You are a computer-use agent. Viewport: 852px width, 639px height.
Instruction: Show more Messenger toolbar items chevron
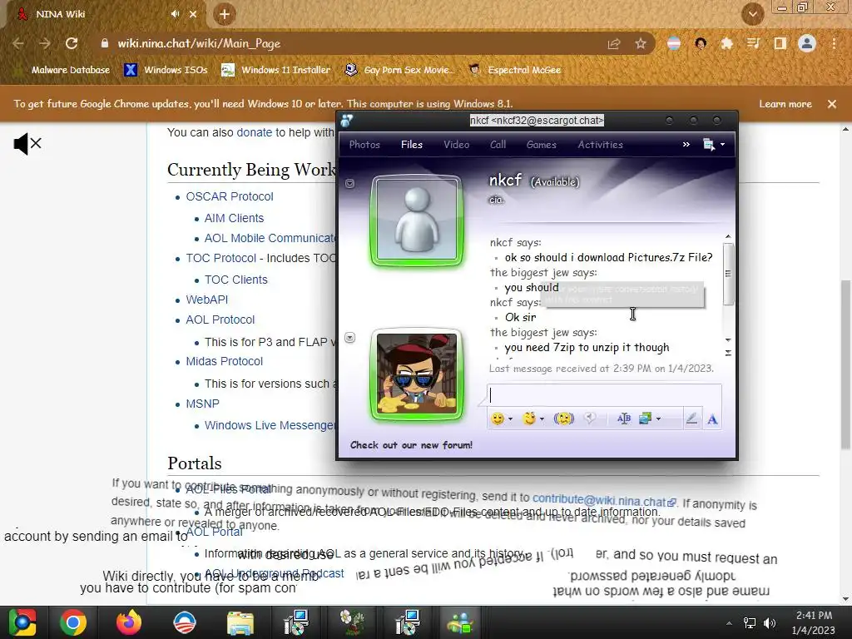pyautogui.click(x=686, y=145)
